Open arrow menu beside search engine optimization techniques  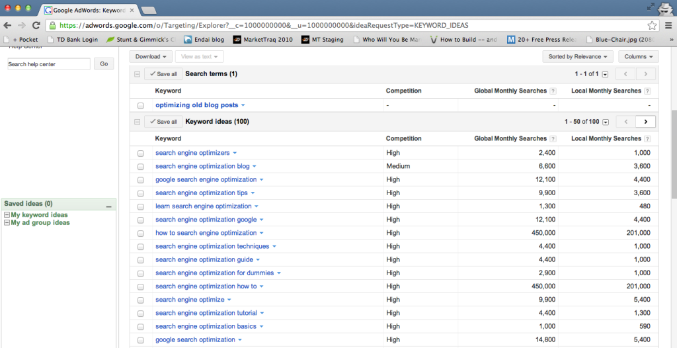(274, 246)
